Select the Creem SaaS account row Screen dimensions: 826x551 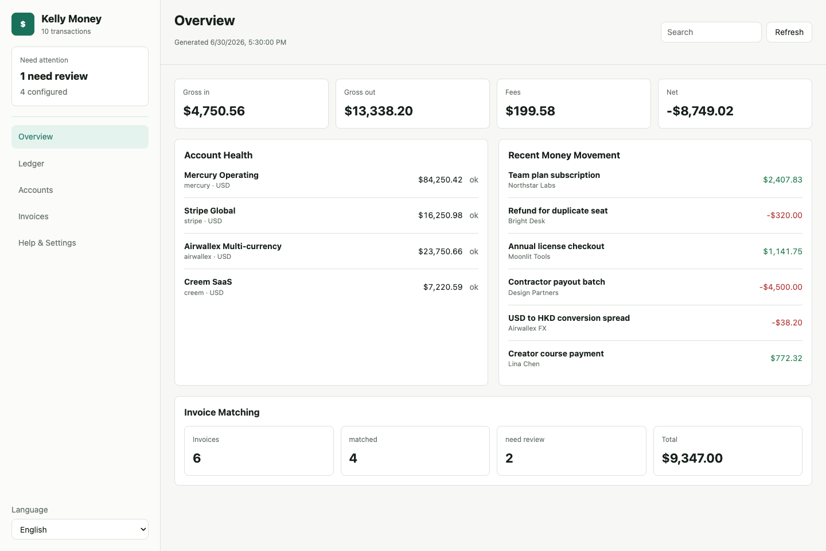331,287
